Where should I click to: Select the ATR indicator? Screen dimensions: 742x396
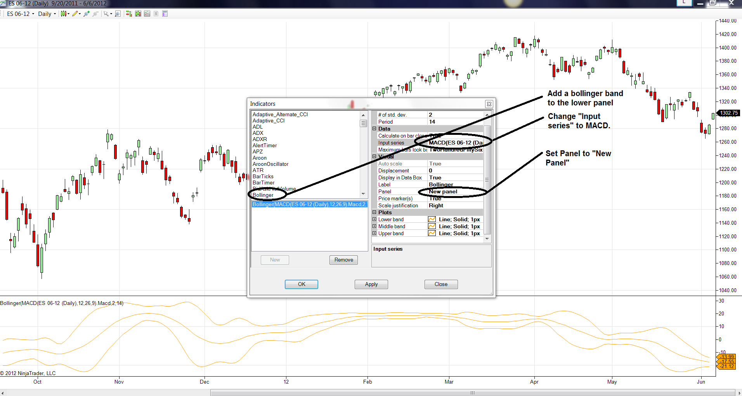click(258, 170)
